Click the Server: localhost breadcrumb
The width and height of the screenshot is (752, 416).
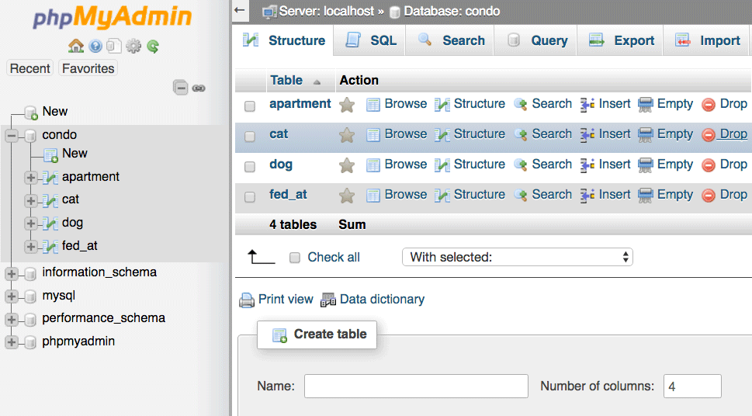(x=326, y=11)
